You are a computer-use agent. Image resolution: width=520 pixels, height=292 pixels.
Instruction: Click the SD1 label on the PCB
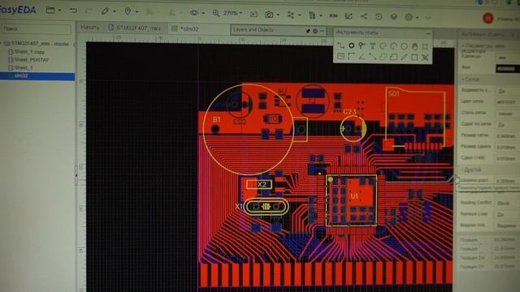click(394, 94)
